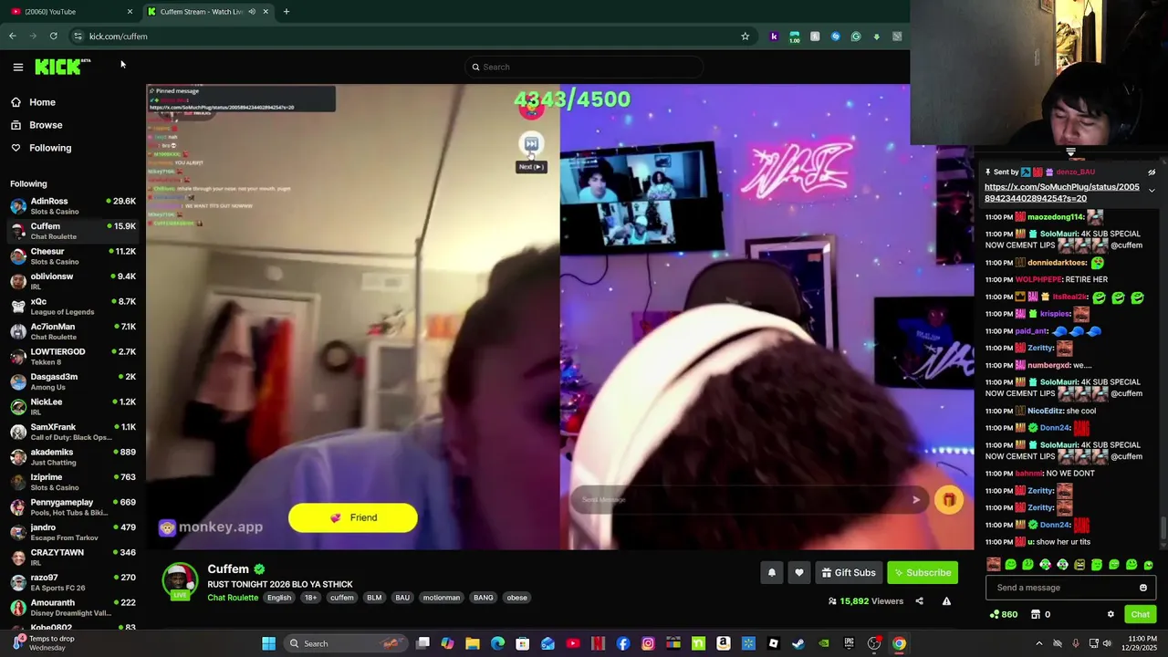Open Steam from taskbar
The height and width of the screenshot is (657, 1168).
798,643
